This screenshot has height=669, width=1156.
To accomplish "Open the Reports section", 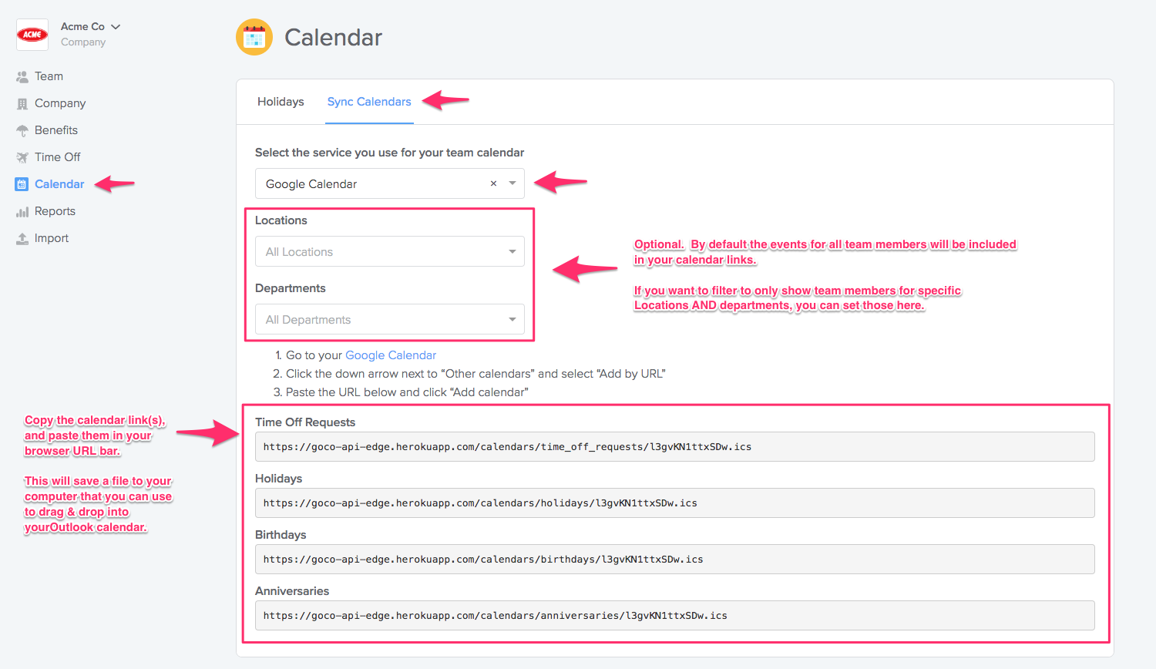I will 20,210.
